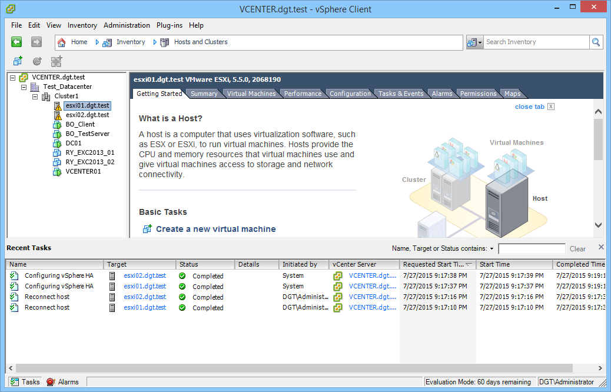
Task: Click the Inventory icon in the breadcrumb
Action: (107, 42)
